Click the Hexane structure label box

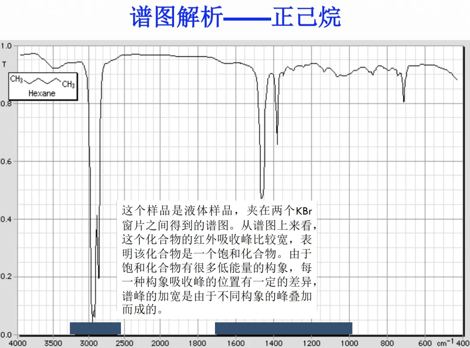[x=43, y=86]
